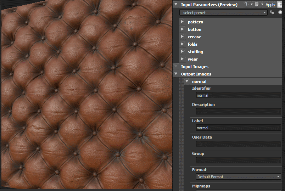Click the empty Description field

pyautogui.click(x=239, y=111)
